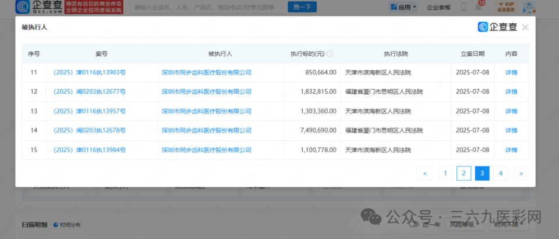Click the info icon beside 执行标的(元)
The width and height of the screenshot is (559, 239).
click(330, 53)
